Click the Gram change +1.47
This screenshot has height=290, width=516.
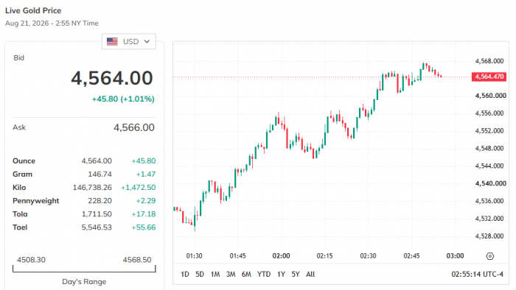(x=146, y=174)
